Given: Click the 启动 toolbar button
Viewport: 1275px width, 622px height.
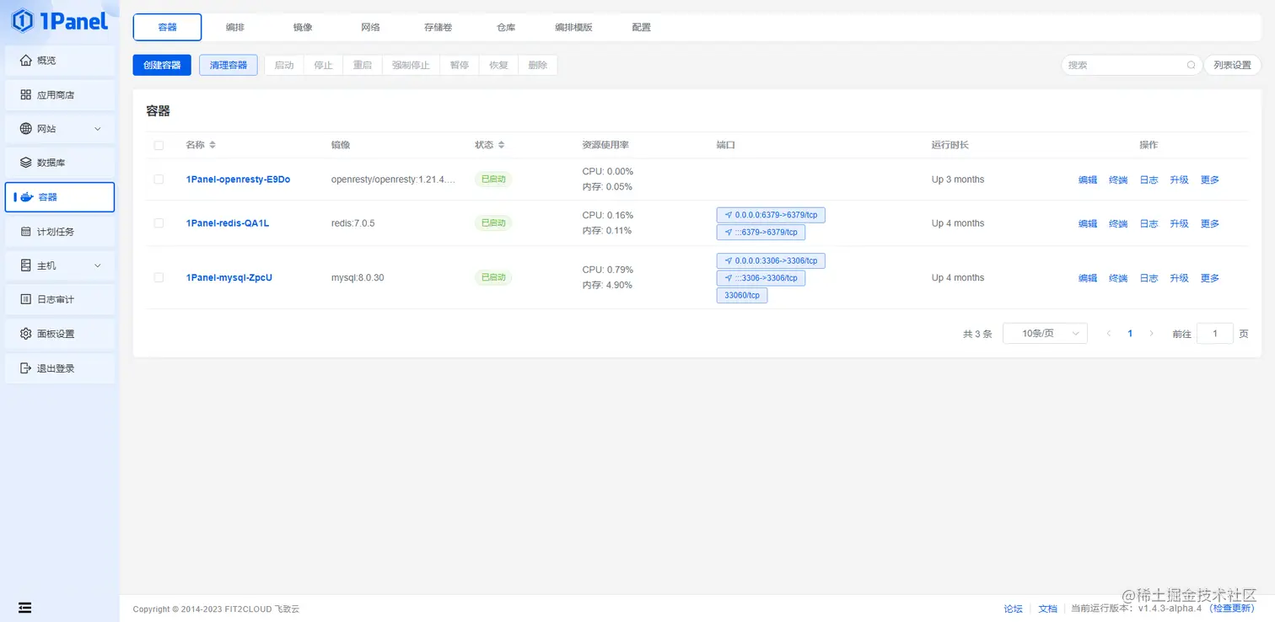Looking at the screenshot, I should 284,65.
